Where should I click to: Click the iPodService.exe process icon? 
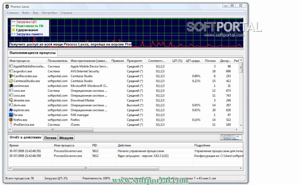click(11, 125)
